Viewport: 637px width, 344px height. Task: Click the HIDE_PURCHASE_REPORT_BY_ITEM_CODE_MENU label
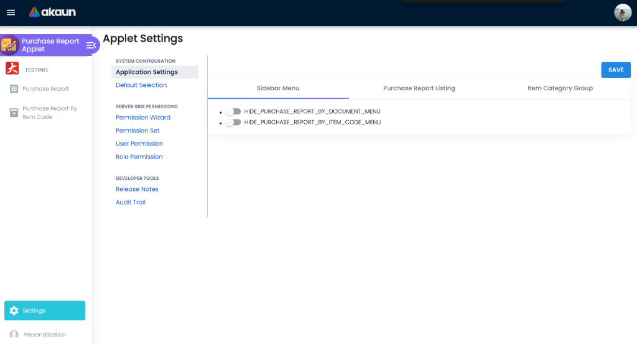[312, 123]
